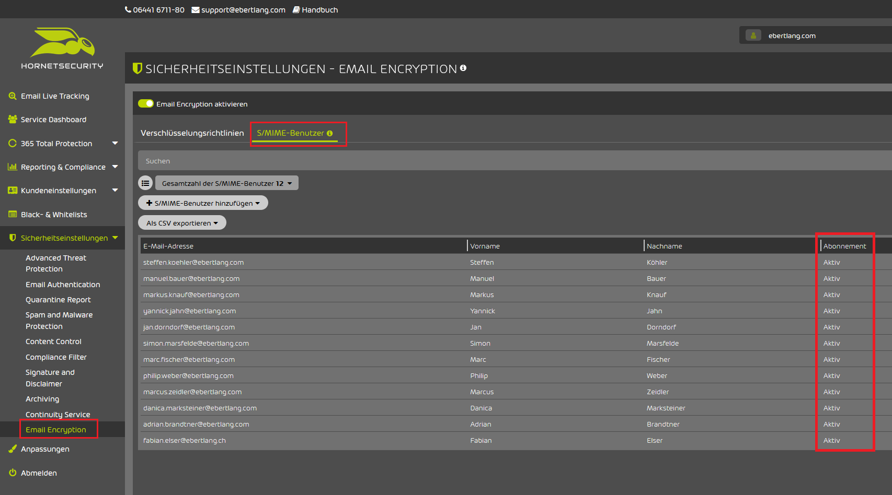Click the round list-view icon button
This screenshot has width=892, height=495.
coord(145,183)
